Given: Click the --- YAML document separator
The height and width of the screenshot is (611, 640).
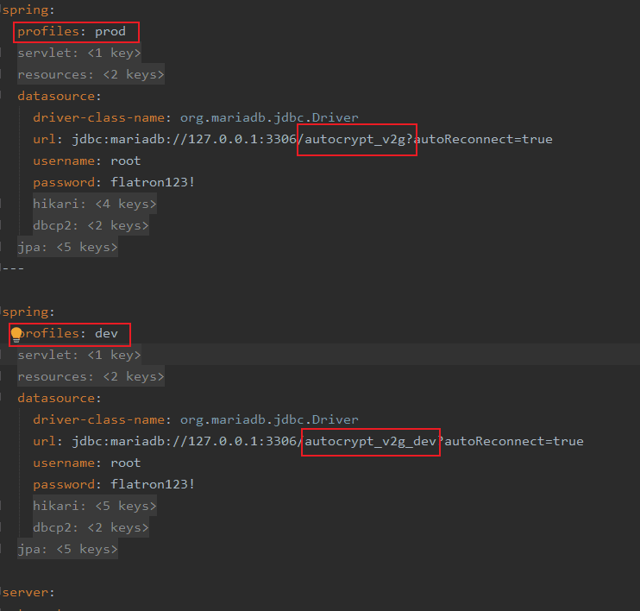Looking at the screenshot, I should (12, 268).
